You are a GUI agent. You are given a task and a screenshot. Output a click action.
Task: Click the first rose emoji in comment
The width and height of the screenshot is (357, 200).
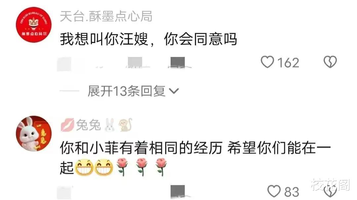click(122, 167)
